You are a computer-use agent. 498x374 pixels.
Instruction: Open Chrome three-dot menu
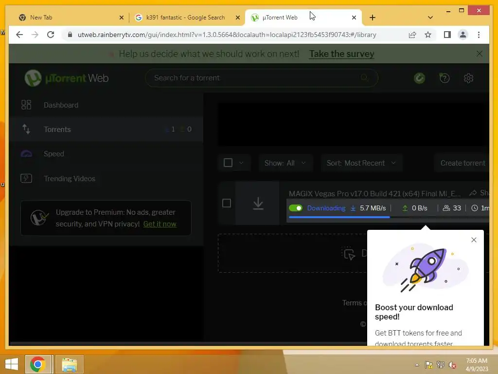click(479, 35)
